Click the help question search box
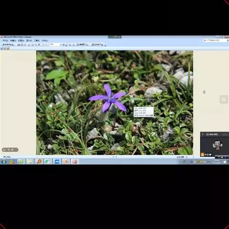Image resolution: width=229 pixels, height=229 pixels. pos(215,41)
